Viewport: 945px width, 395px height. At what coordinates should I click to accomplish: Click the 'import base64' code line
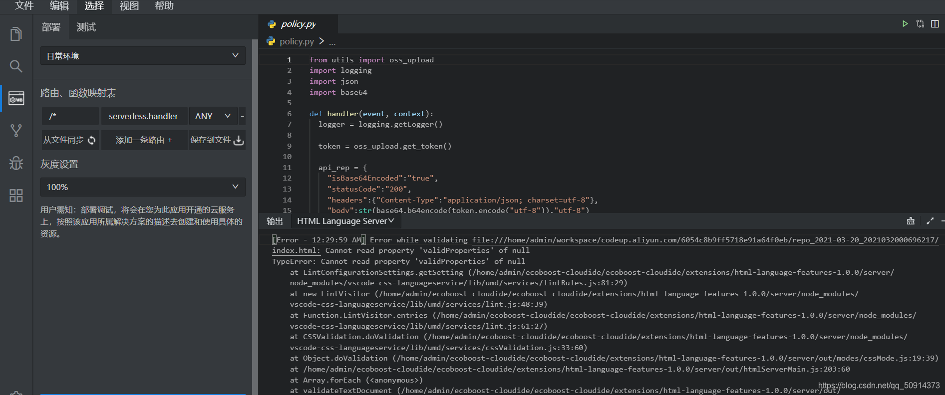pyautogui.click(x=338, y=92)
